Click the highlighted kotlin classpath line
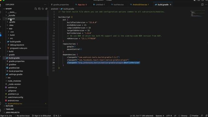 (103, 63)
